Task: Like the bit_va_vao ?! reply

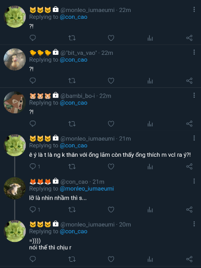Action: pos(111,81)
